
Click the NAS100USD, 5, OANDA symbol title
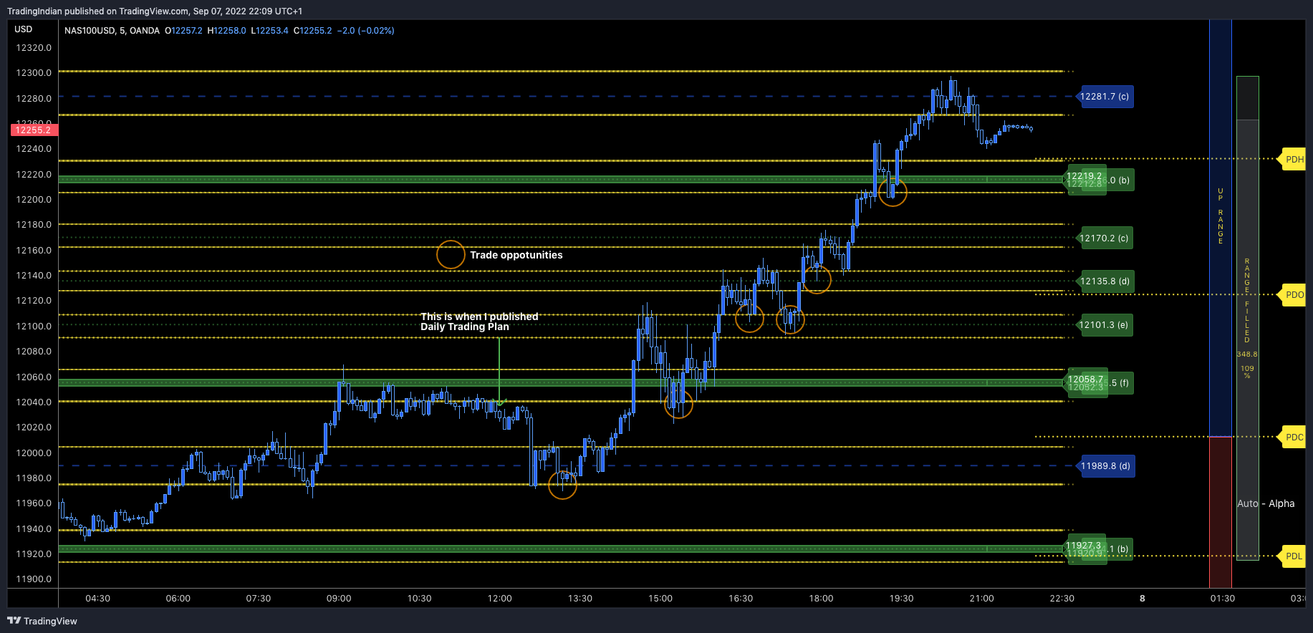[112, 31]
